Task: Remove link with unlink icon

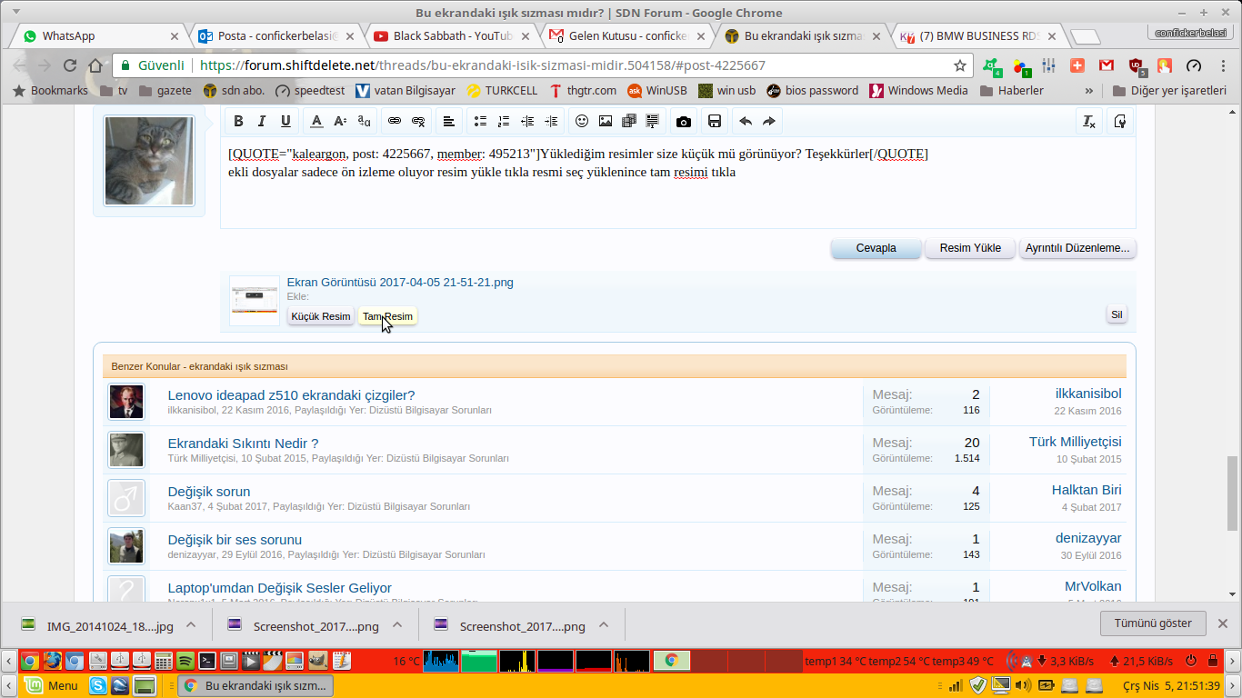Action: pyautogui.click(x=418, y=121)
